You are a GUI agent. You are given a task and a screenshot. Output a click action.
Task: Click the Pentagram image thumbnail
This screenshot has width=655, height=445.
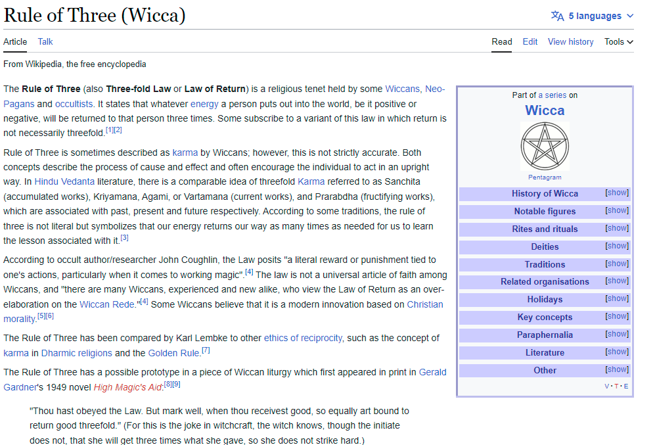point(545,146)
